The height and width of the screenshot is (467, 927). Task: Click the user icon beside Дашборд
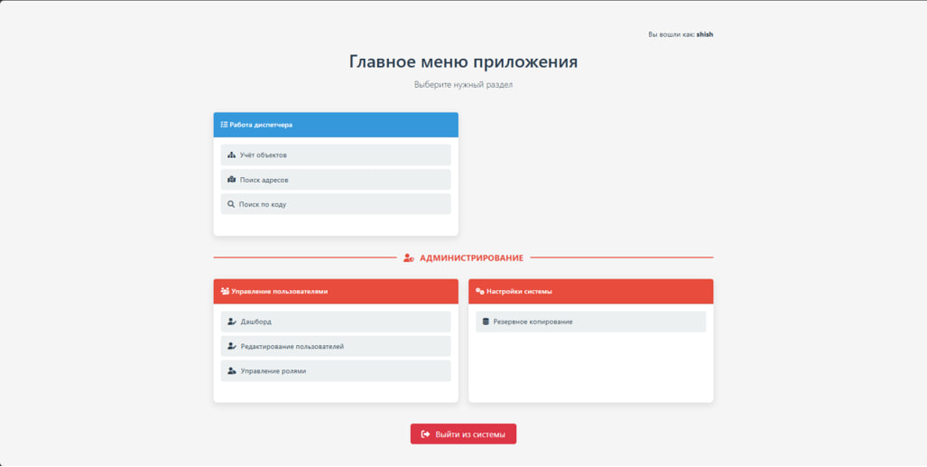pyautogui.click(x=232, y=322)
